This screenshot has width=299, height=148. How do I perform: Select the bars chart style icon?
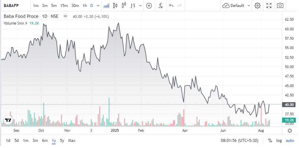(x=133, y=6)
